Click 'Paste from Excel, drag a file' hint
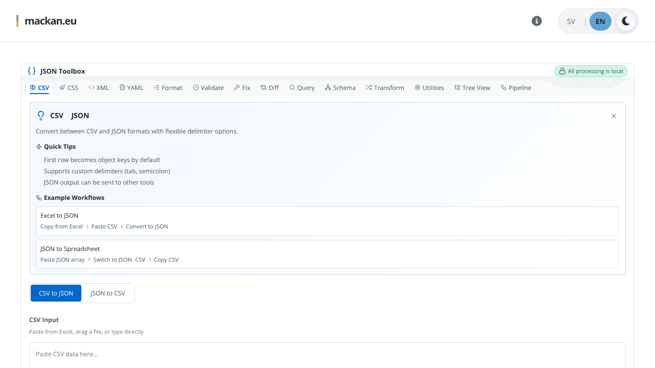The height and width of the screenshot is (368, 655). [86, 332]
